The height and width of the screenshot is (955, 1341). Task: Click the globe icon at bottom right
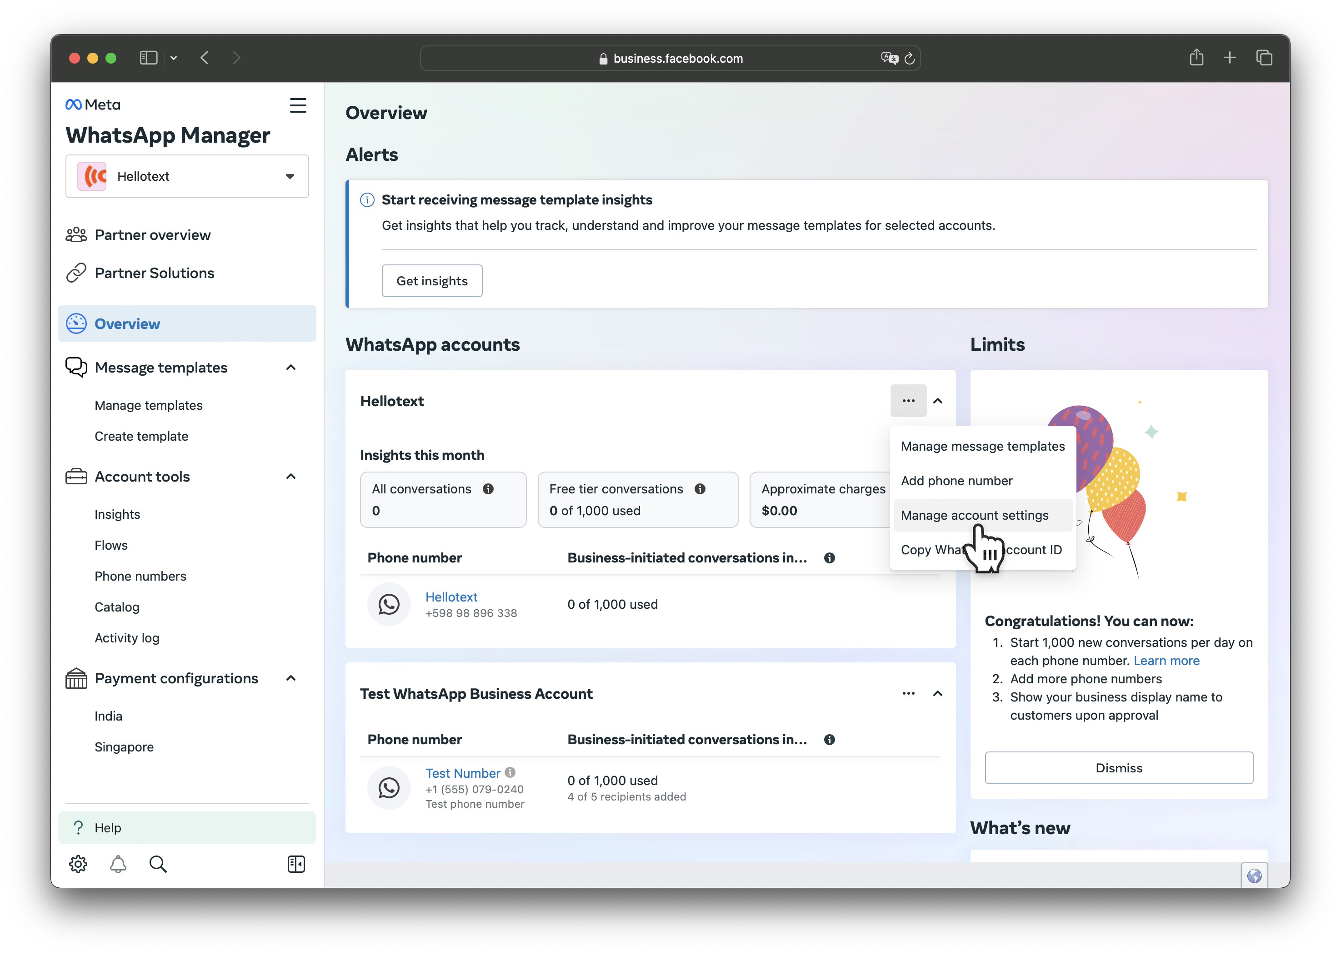pos(1255,875)
